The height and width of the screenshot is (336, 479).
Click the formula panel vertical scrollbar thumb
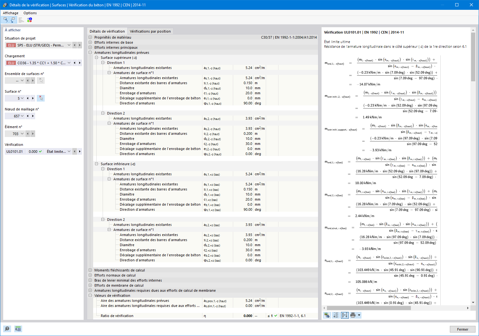[x=473, y=57]
